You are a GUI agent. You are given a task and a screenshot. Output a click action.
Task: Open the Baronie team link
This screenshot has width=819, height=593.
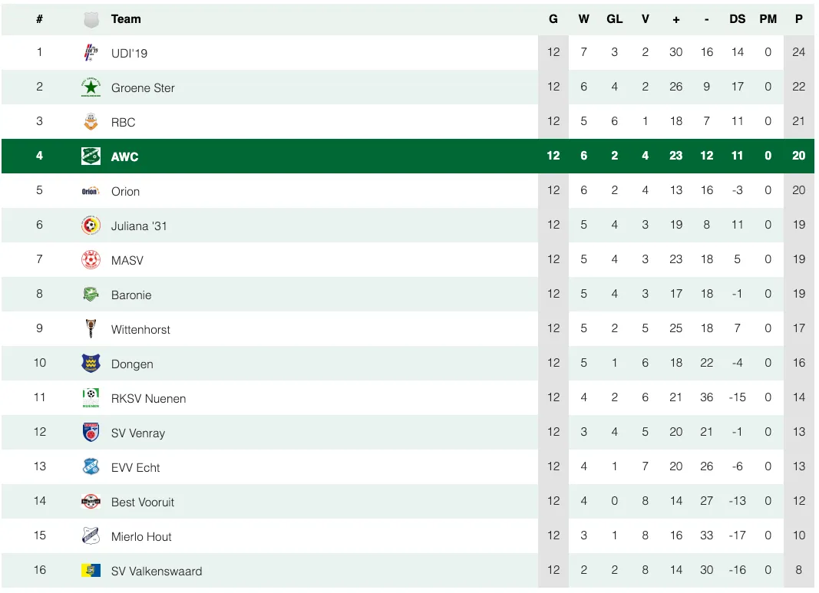(x=131, y=295)
